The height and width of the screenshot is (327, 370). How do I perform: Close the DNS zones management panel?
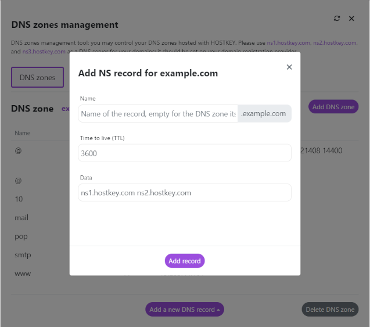coord(351,19)
